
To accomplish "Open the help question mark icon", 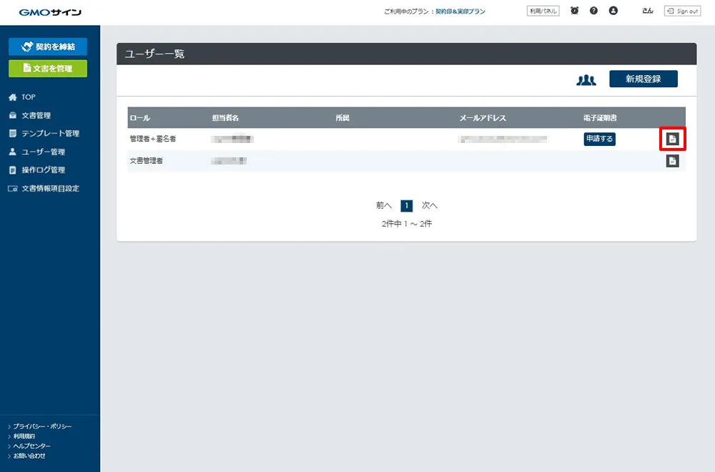I will click(593, 11).
